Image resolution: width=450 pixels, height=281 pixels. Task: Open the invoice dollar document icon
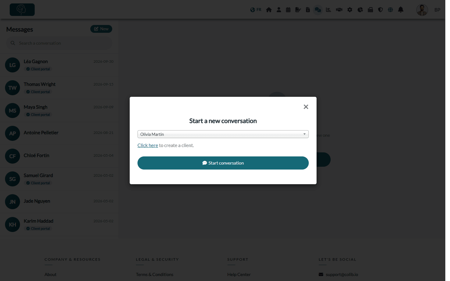pyautogui.click(x=308, y=10)
